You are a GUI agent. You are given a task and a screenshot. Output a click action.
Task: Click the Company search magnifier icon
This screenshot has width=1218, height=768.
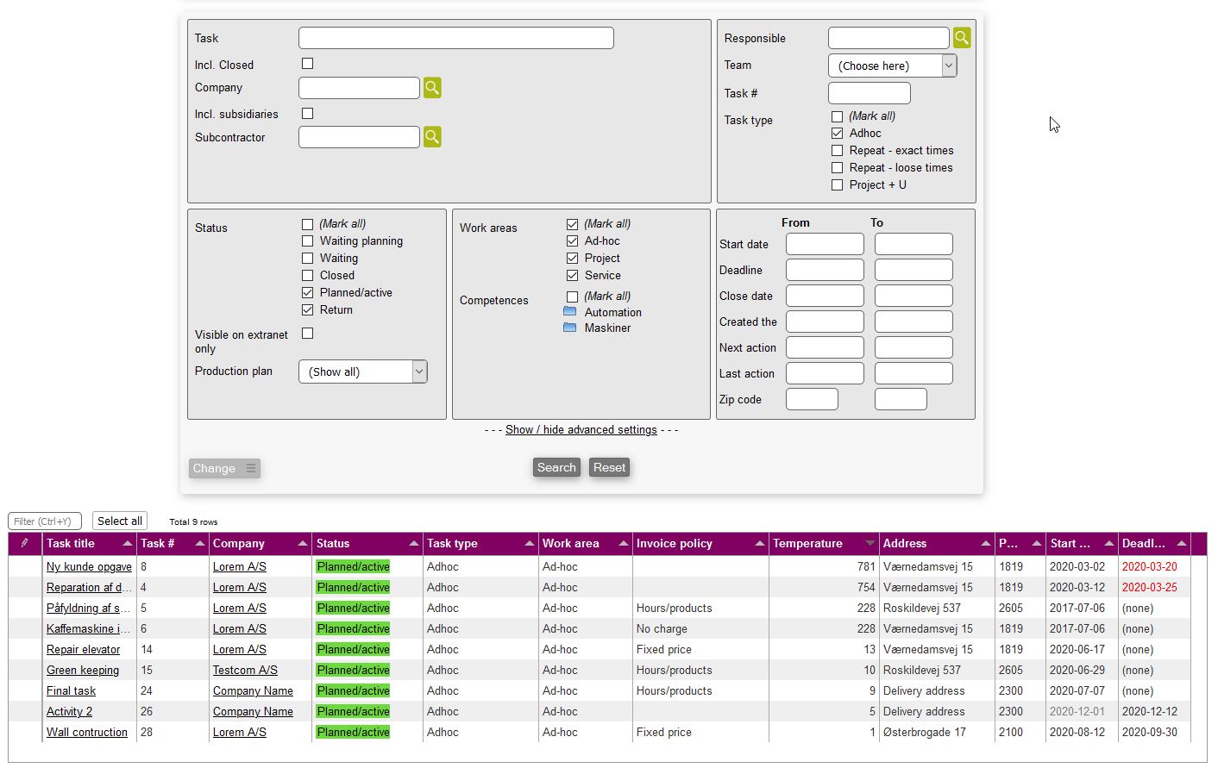(432, 88)
